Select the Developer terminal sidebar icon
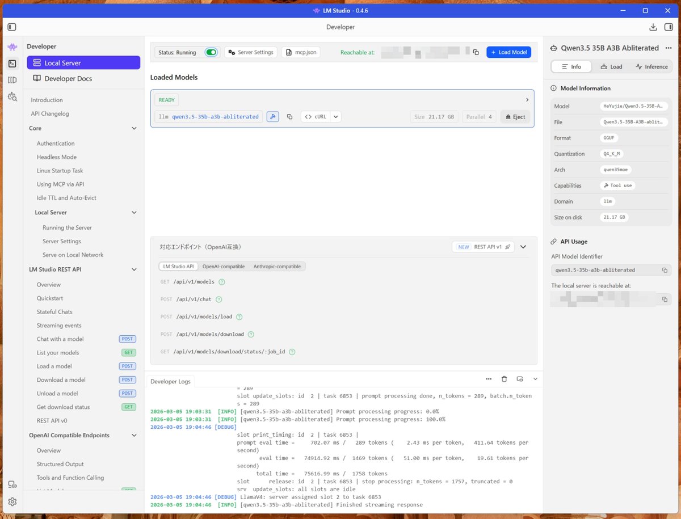 point(12,64)
